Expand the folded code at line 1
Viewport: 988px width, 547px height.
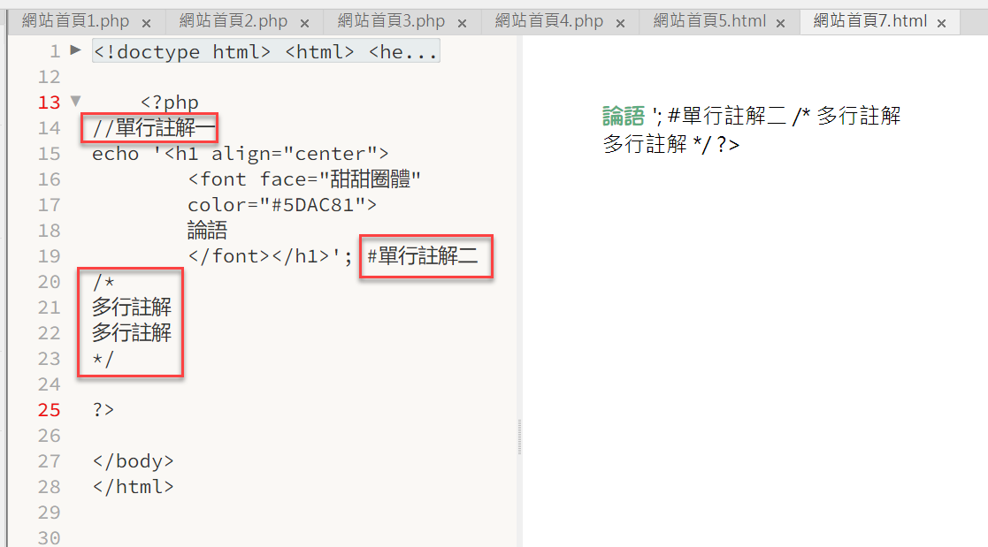tap(75, 49)
